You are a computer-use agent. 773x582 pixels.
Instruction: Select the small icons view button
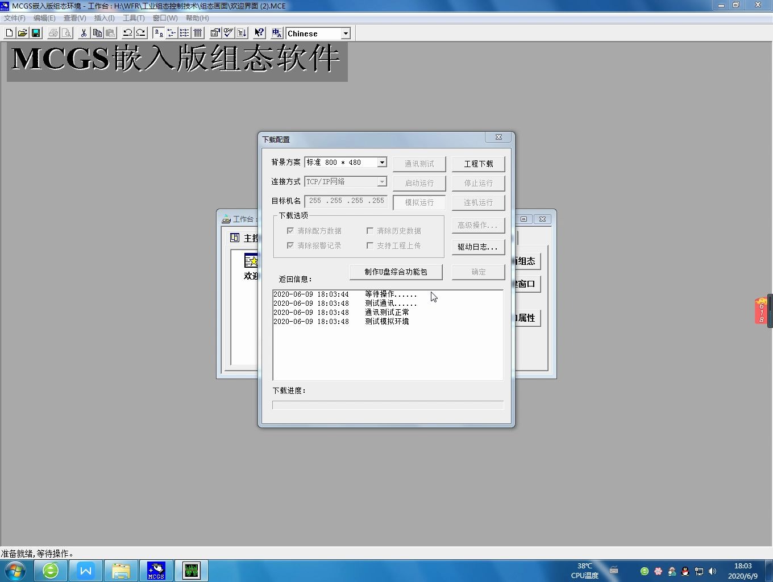(x=172, y=33)
